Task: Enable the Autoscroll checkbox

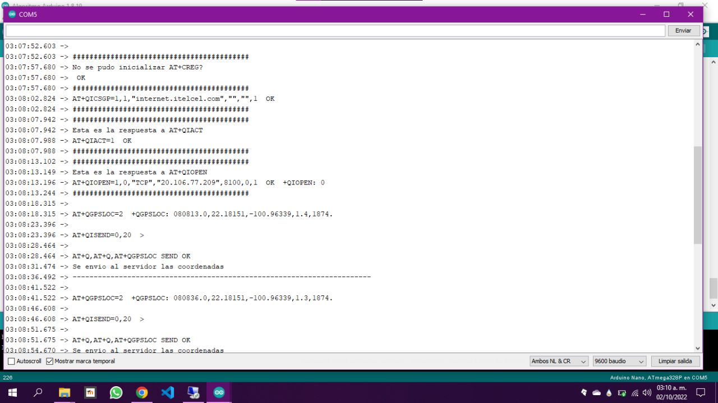Action: click(11, 362)
